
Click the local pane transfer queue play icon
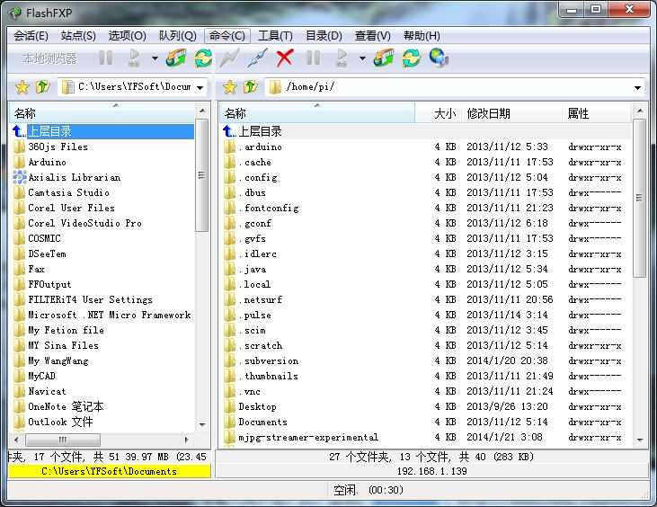pyautogui.click(x=134, y=58)
